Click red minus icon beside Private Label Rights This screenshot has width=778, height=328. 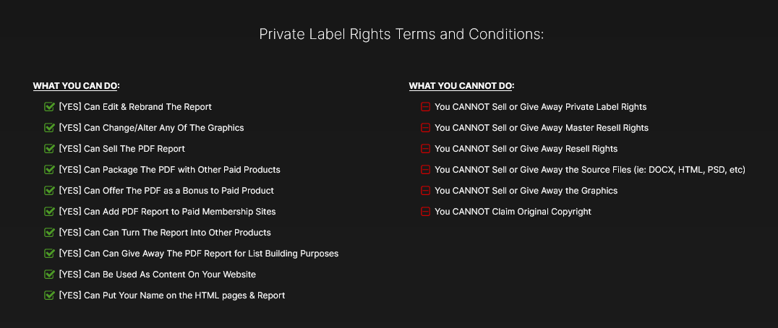425,107
